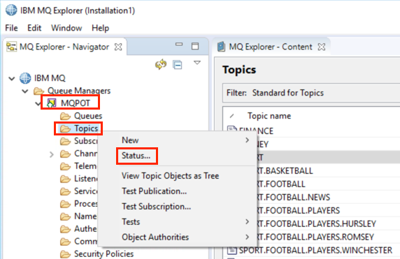
Task: Click the Content tab book icon
Action: point(221,47)
